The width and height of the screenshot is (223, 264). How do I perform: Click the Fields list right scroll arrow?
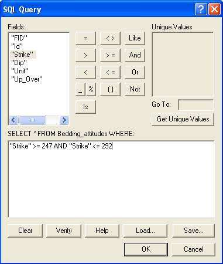click(x=64, y=120)
